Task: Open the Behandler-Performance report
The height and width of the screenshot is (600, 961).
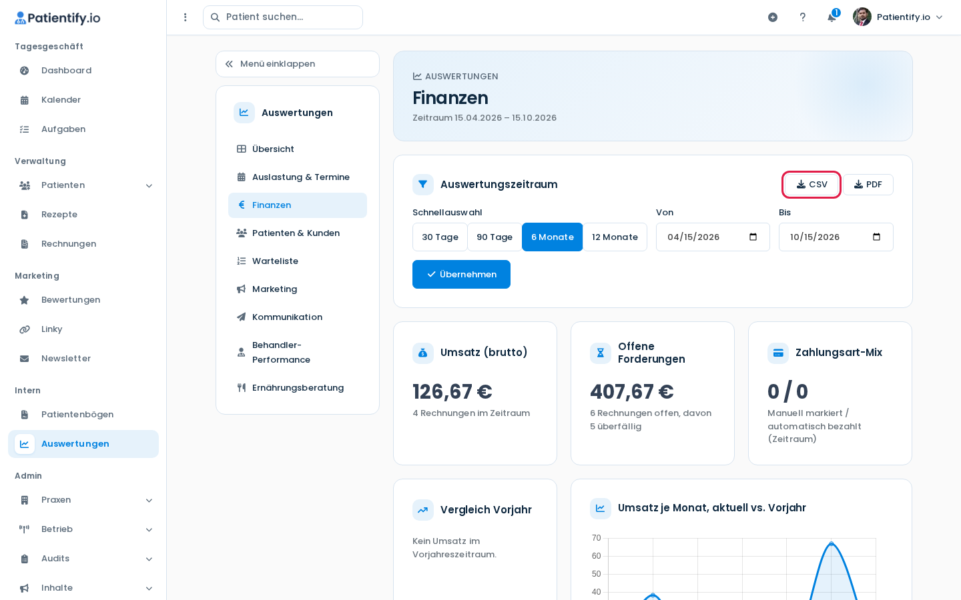Action: click(298, 353)
